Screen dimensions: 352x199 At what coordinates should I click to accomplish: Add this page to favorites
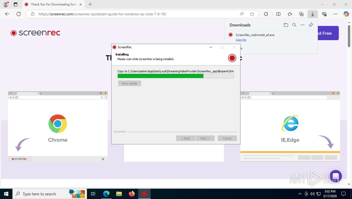click(252, 14)
